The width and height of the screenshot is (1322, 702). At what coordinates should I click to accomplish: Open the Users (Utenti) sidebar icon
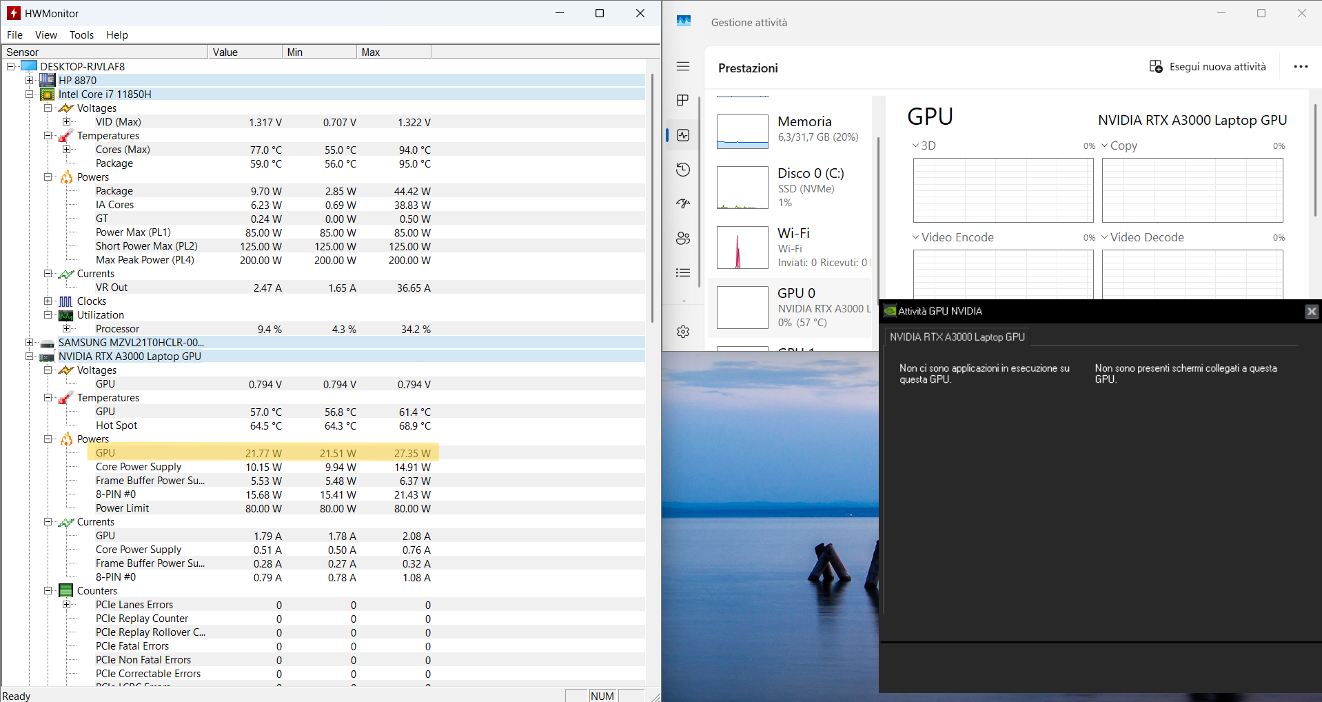(682, 238)
